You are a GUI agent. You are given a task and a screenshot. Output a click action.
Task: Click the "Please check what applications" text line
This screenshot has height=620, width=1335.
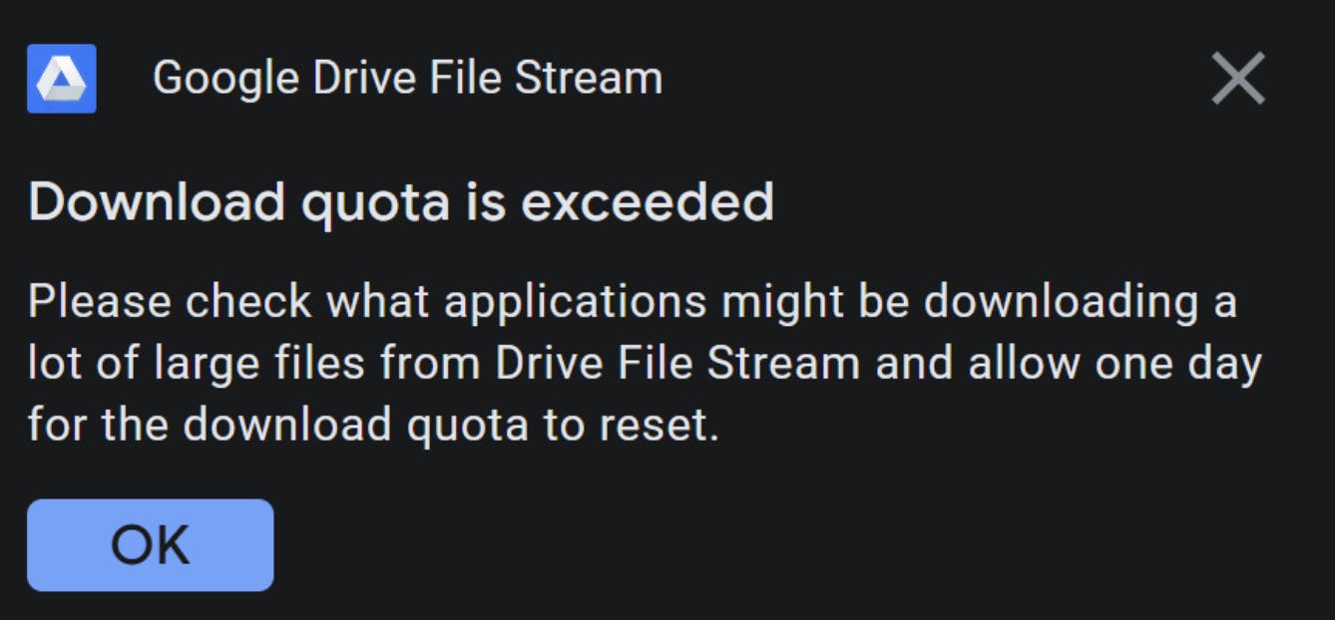[x=632, y=302]
